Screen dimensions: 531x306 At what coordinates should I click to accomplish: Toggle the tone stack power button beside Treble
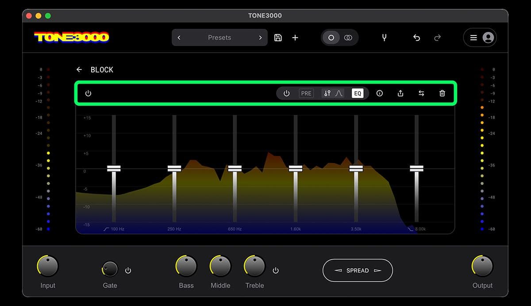[x=276, y=271]
